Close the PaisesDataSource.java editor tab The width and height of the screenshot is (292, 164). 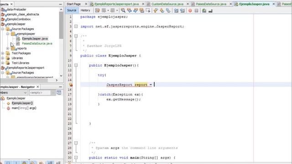tap(231, 4)
